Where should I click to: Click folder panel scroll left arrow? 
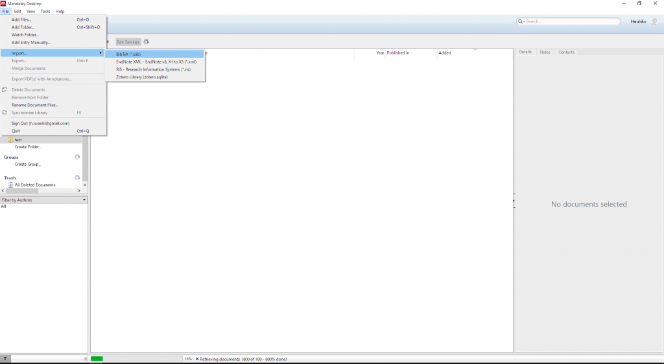[x=3, y=190]
